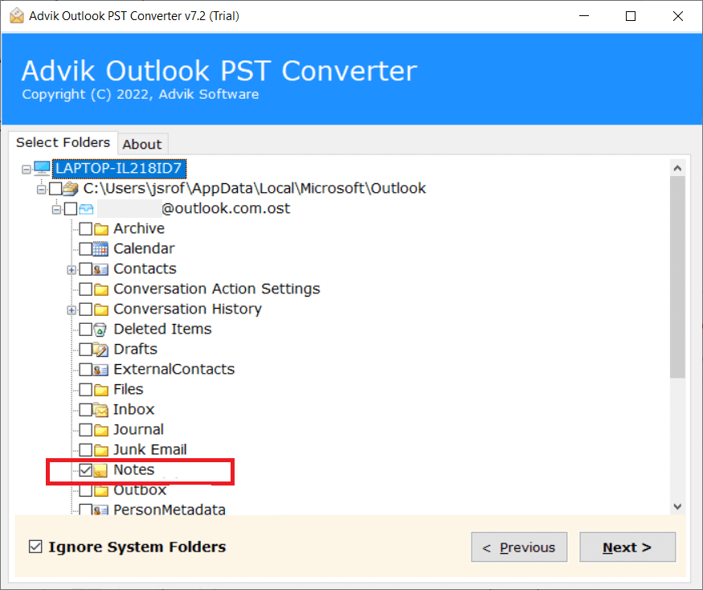The height and width of the screenshot is (590, 703).
Task: Click the Journal folder icon
Action: pyautogui.click(x=101, y=430)
